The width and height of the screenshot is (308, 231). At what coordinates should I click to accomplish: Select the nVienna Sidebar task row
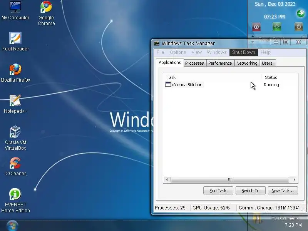pos(231,85)
